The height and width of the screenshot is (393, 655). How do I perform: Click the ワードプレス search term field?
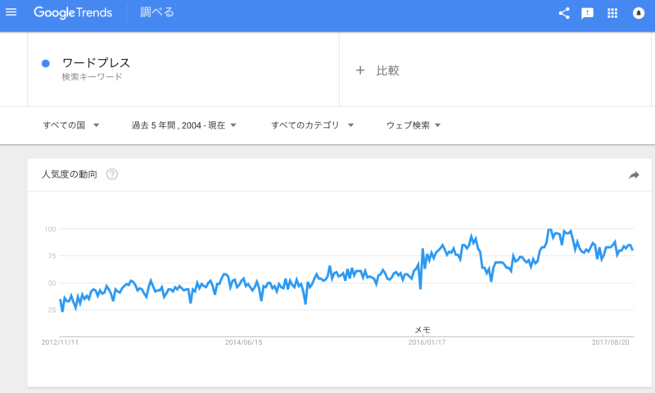point(183,70)
